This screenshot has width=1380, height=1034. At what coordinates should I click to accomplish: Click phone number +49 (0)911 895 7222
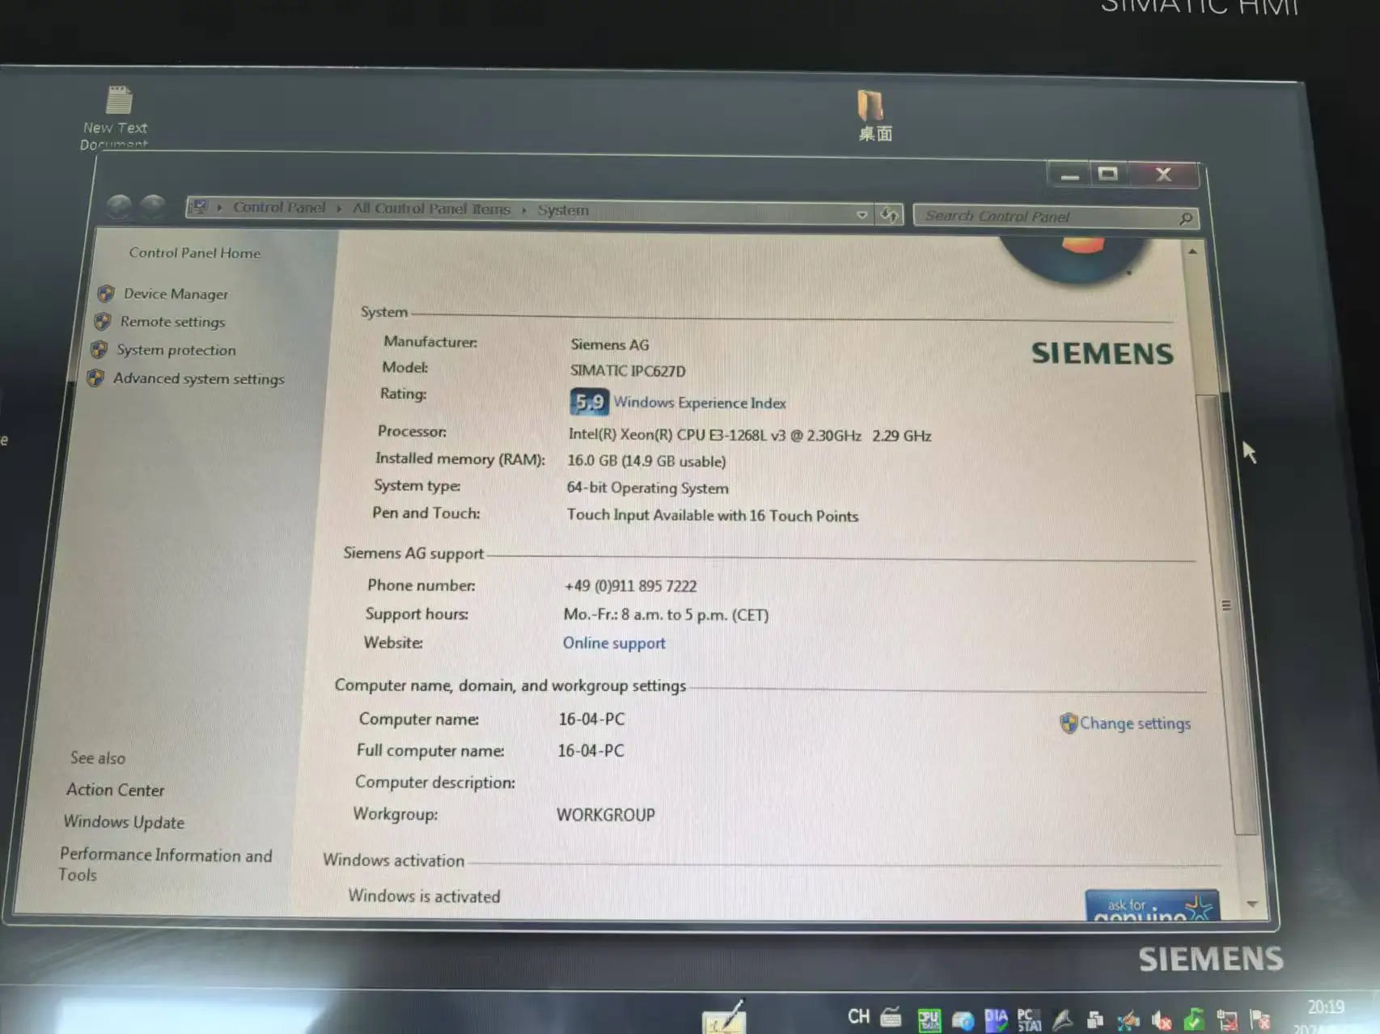[630, 586]
